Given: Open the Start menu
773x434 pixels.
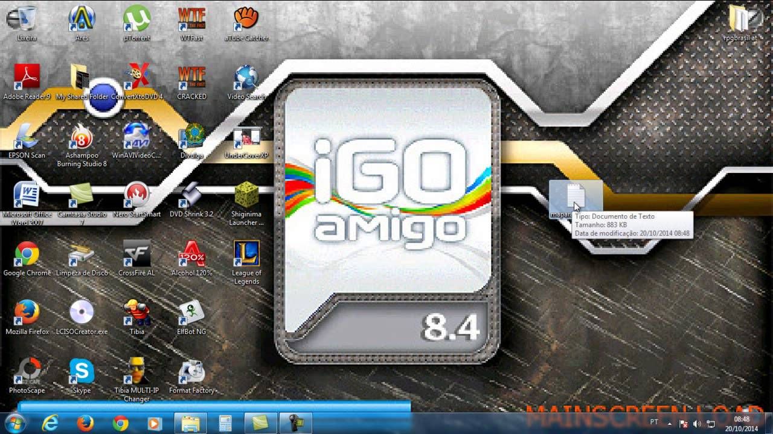Looking at the screenshot, I should coord(12,424).
